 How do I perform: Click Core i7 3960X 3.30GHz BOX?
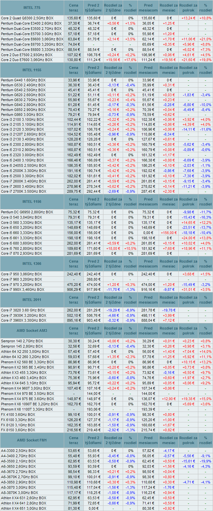(24, 320)
